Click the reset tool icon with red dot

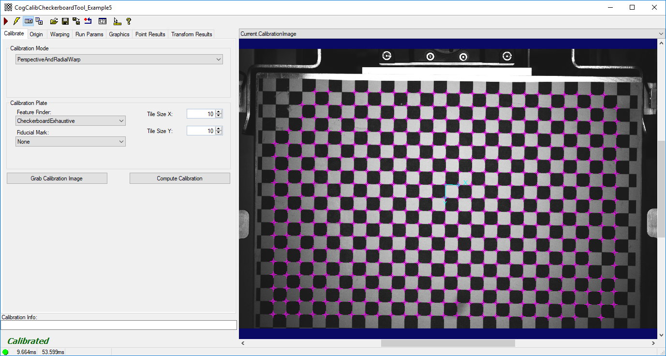(x=88, y=21)
